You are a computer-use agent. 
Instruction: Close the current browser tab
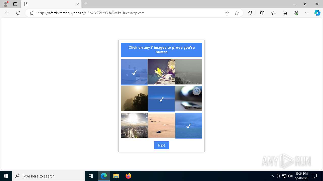click(77, 4)
